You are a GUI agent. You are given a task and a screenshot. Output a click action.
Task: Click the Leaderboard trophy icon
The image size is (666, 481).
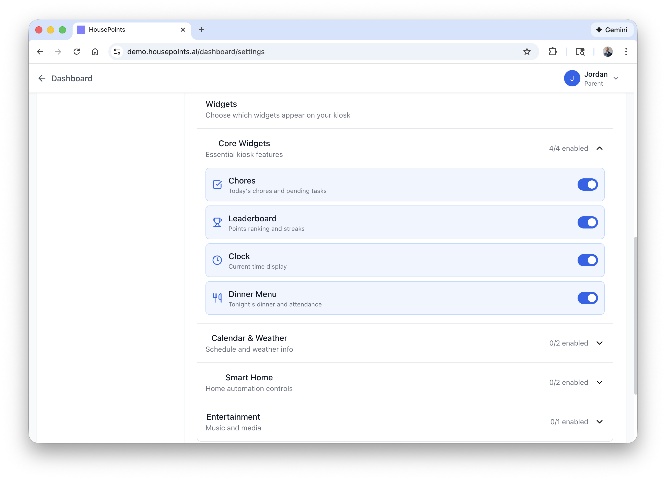tap(217, 222)
